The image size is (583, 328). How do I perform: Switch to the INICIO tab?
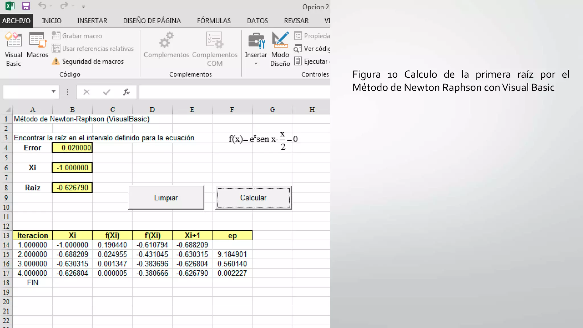click(x=52, y=21)
